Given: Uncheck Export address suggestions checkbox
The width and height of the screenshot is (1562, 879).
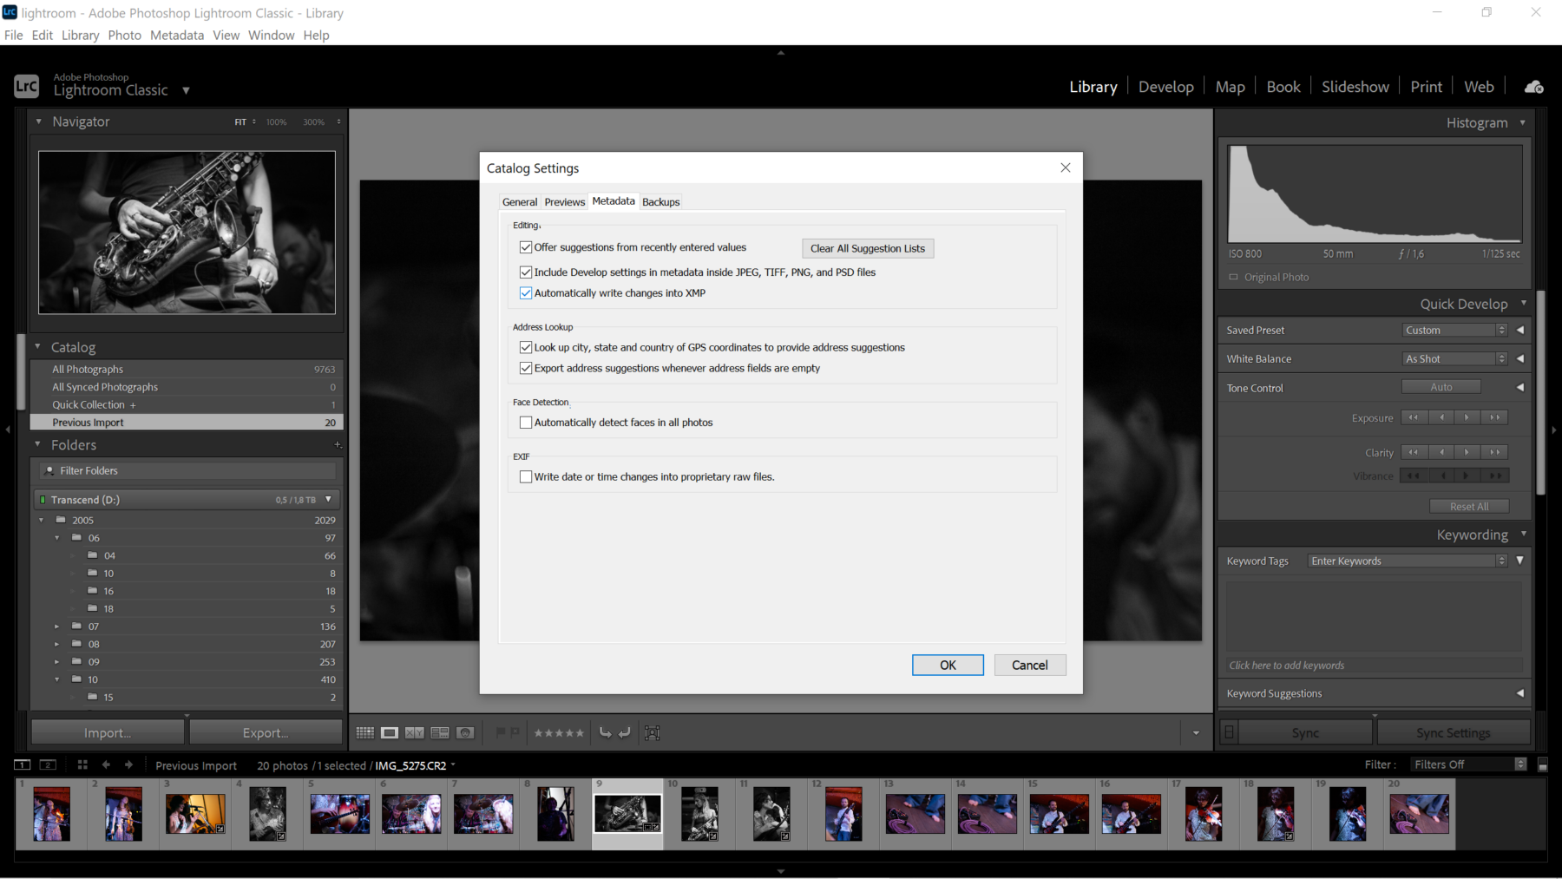Looking at the screenshot, I should point(526,368).
